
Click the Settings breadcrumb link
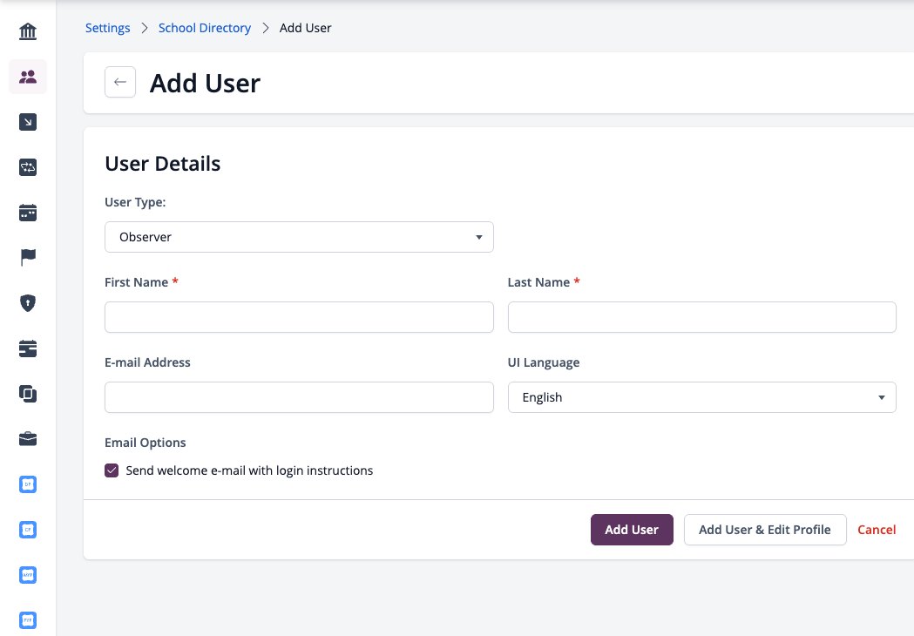pos(108,28)
